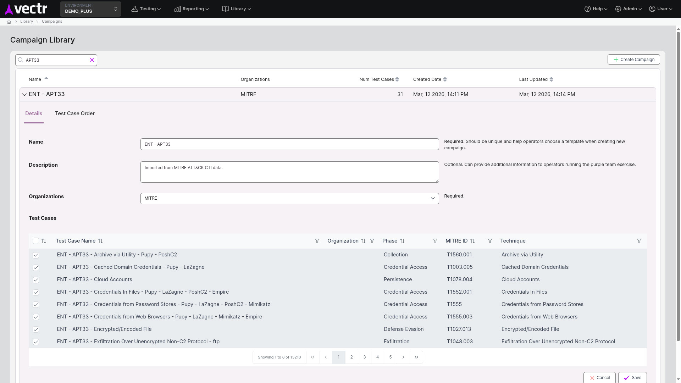Uncheck Encrypted/Encoded File test case checkbox
The width and height of the screenshot is (681, 383).
(x=36, y=329)
